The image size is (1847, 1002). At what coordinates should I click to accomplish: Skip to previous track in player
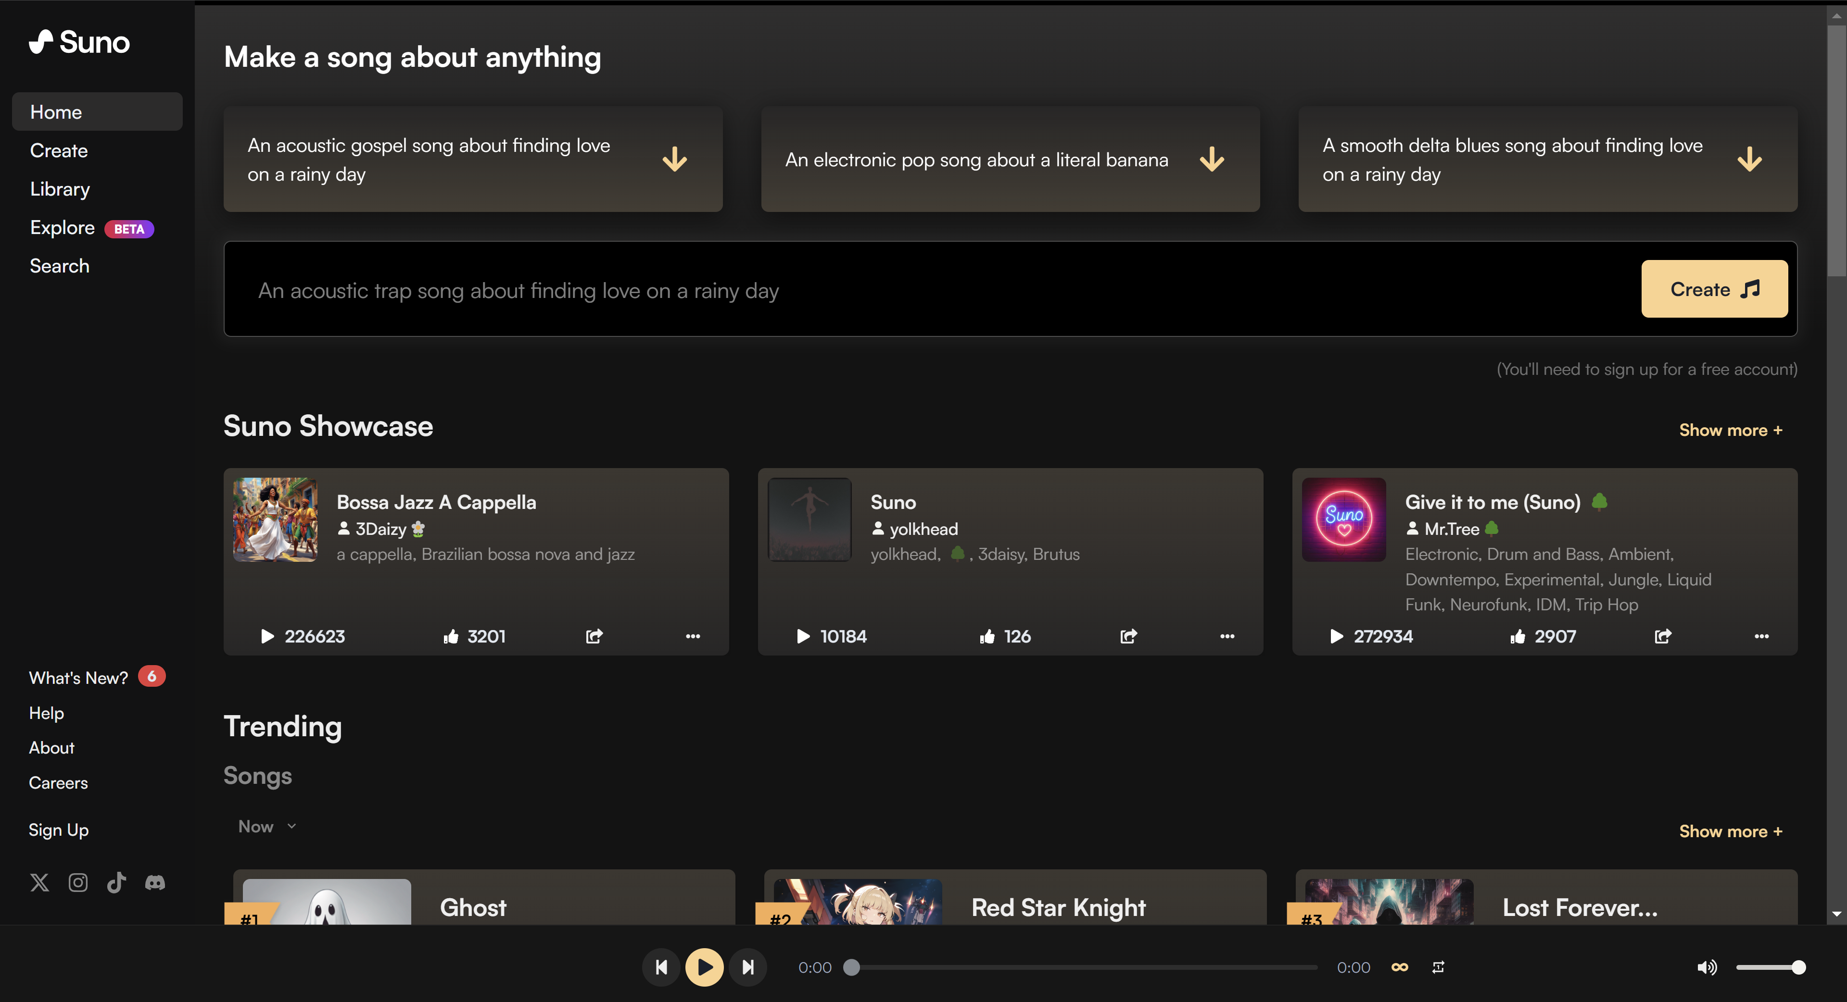click(661, 967)
